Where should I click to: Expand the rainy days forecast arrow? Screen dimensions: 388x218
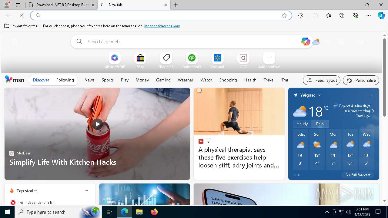point(373,111)
